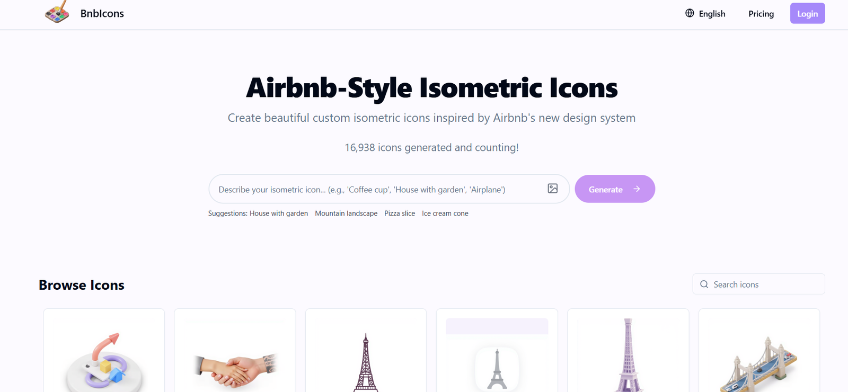
Task: Choose the Mountain landscape suggestion
Action: tap(346, 213)
